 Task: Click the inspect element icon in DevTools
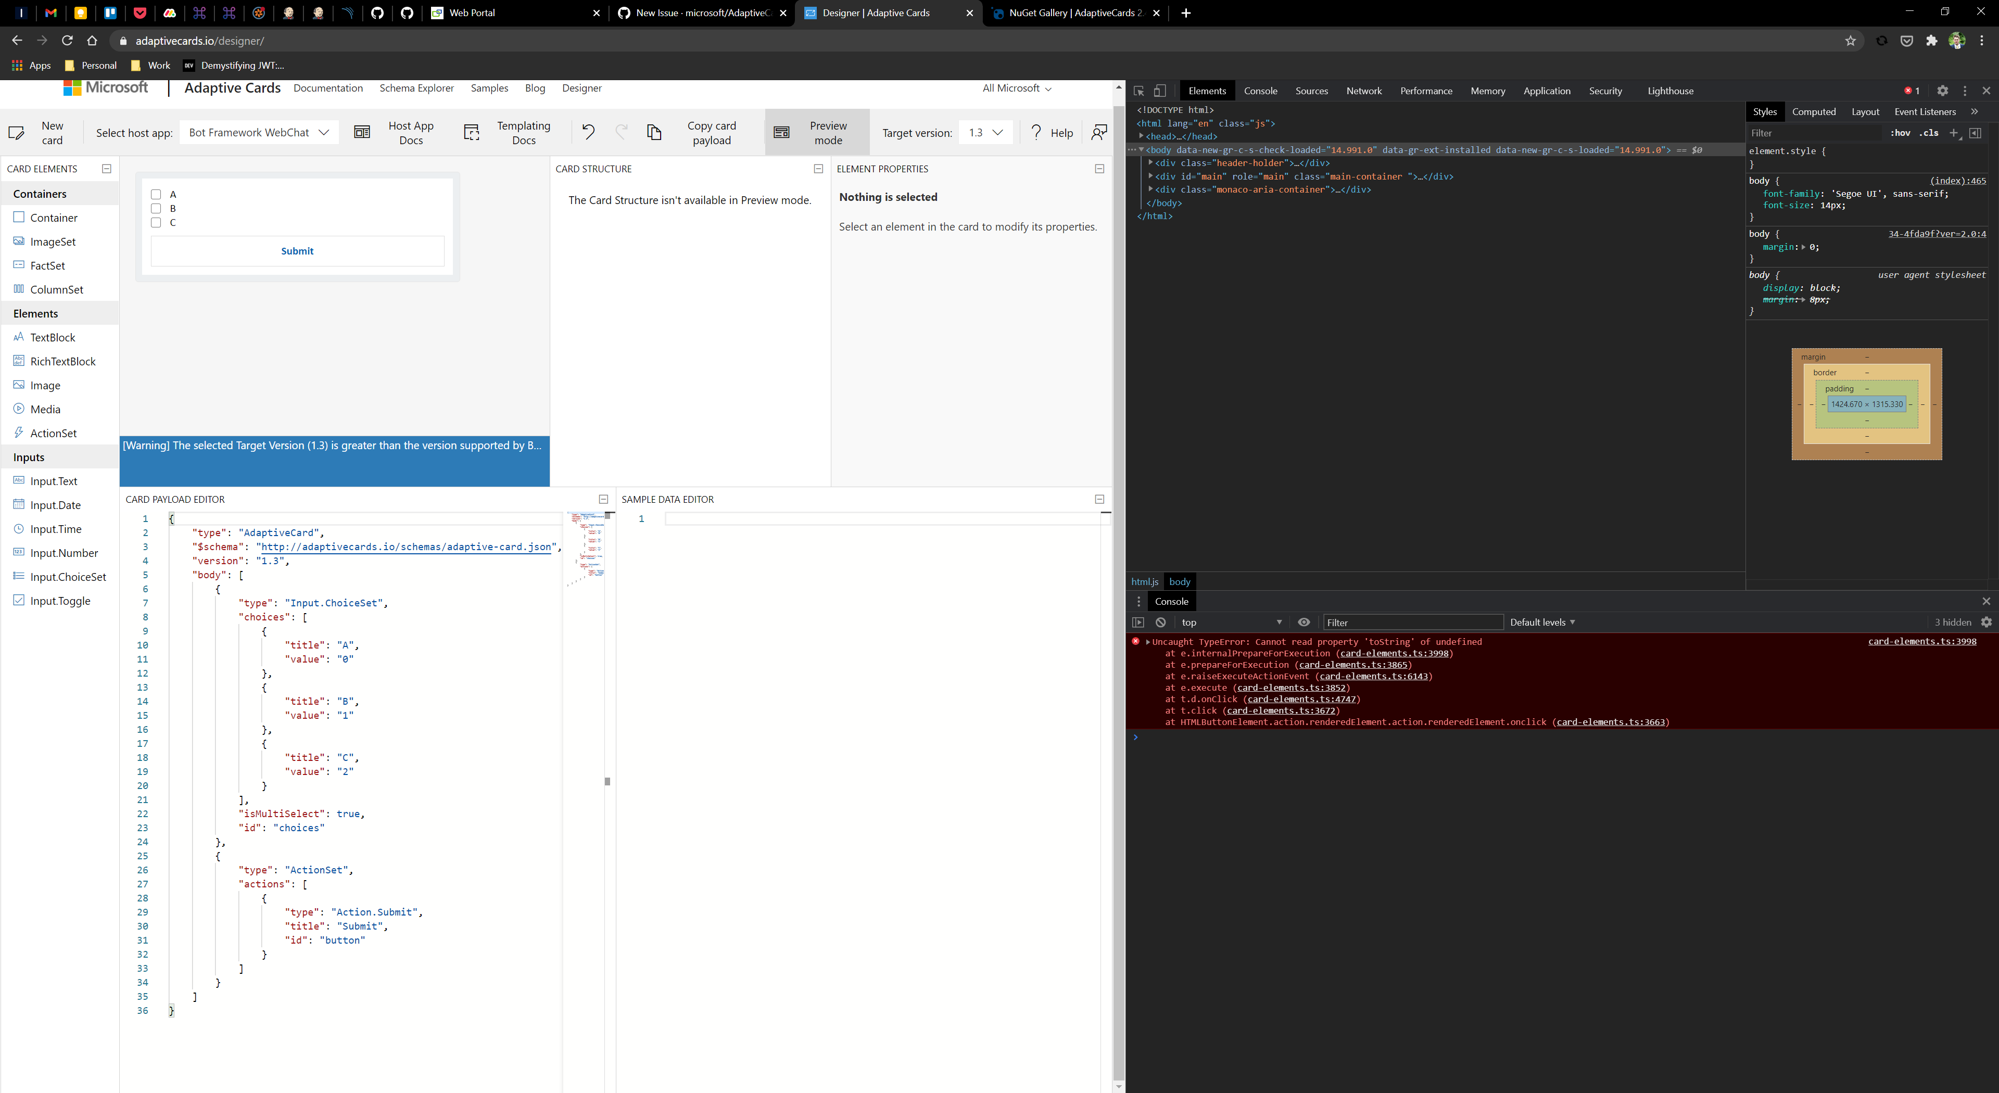point(1137,91)
